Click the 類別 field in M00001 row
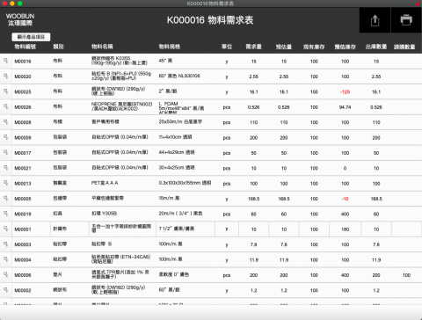Screen dimensions: 422x320 click(x=69, y=229)
